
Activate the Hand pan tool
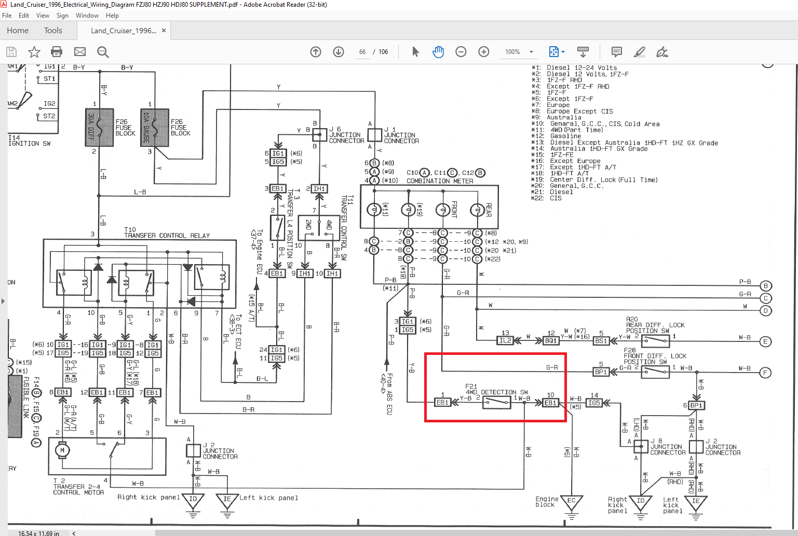(438, 52)
